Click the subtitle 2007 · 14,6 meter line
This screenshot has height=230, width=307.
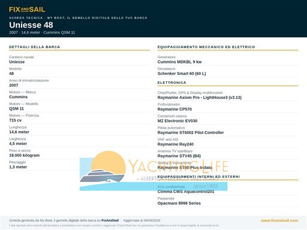click(42, 32)
